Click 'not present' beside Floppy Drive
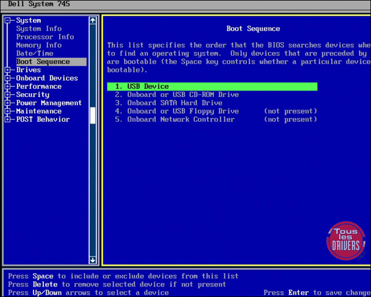371x297 pixels. pyautogui.click(x=290, y=111)
